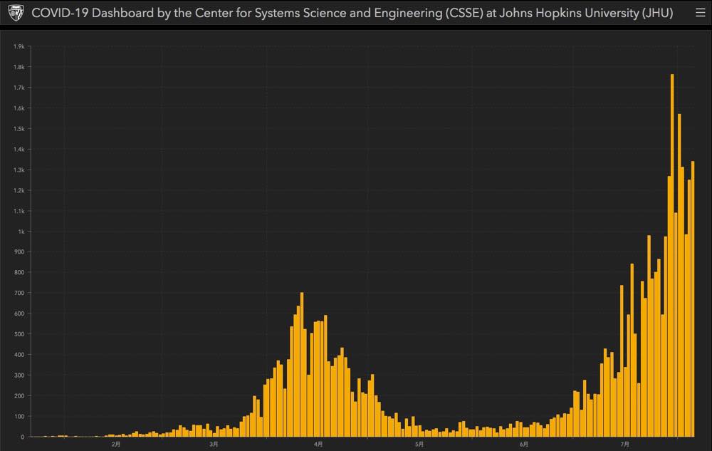The width and height of the screenshot is (712, 451).
Task: Click the 1k y-axis label
Action: pos(21,231)
